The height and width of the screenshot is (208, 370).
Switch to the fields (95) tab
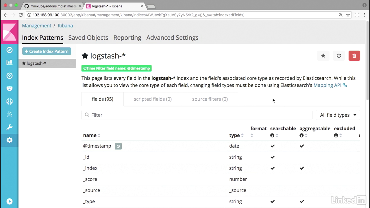tap(103, 99)
